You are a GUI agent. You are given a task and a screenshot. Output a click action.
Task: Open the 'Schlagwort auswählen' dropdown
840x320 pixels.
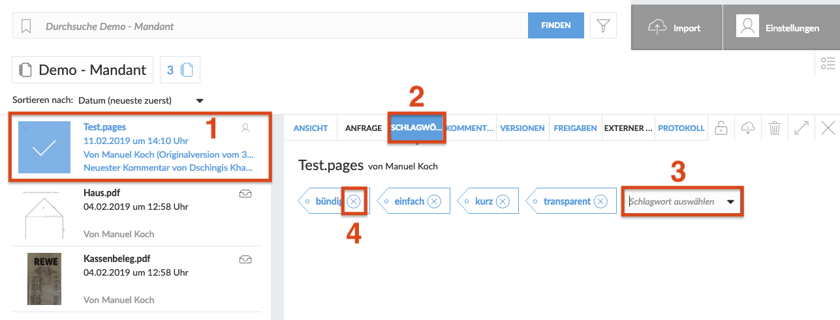click(x=730, y=201)
